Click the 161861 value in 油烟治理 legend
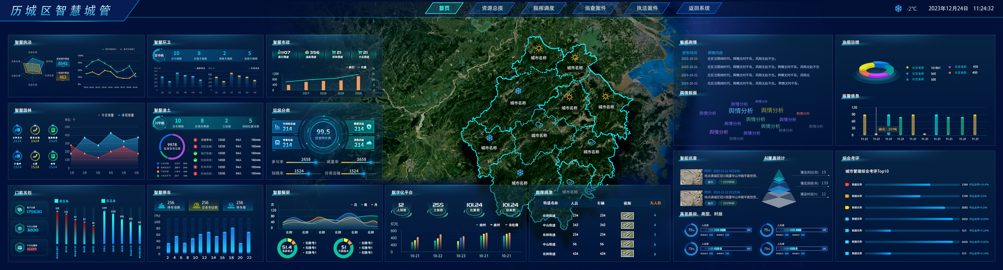Screen dimensions: 1003x270 tap(936, 68)
